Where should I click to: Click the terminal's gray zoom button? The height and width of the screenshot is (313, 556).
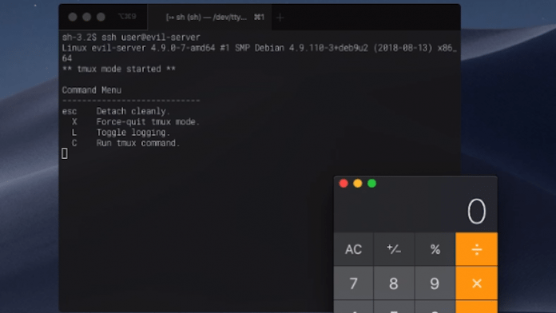coord(101,17)
